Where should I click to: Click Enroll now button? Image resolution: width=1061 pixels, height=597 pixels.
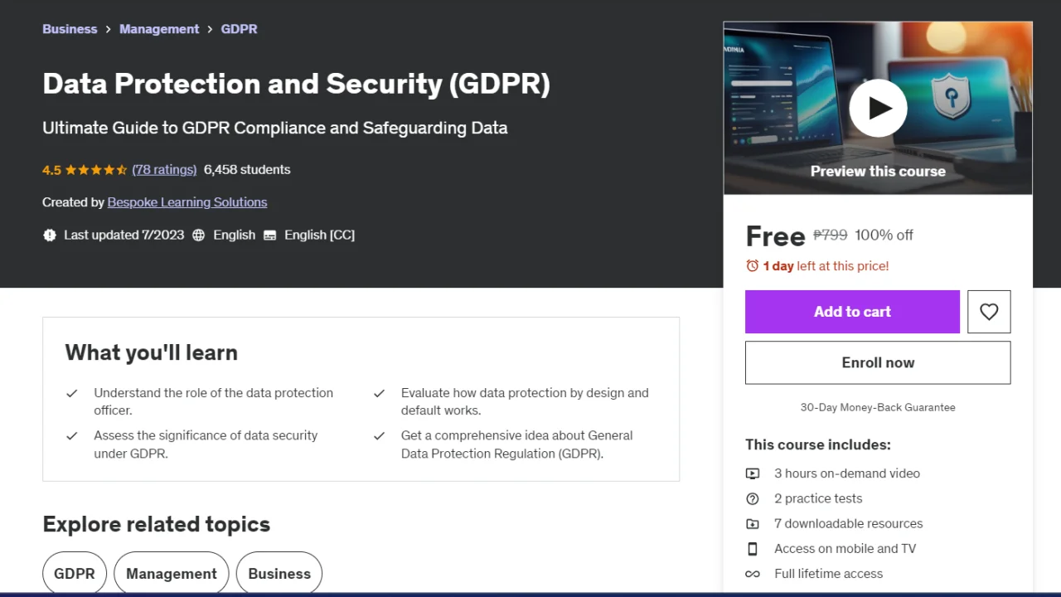click(878, 362)
